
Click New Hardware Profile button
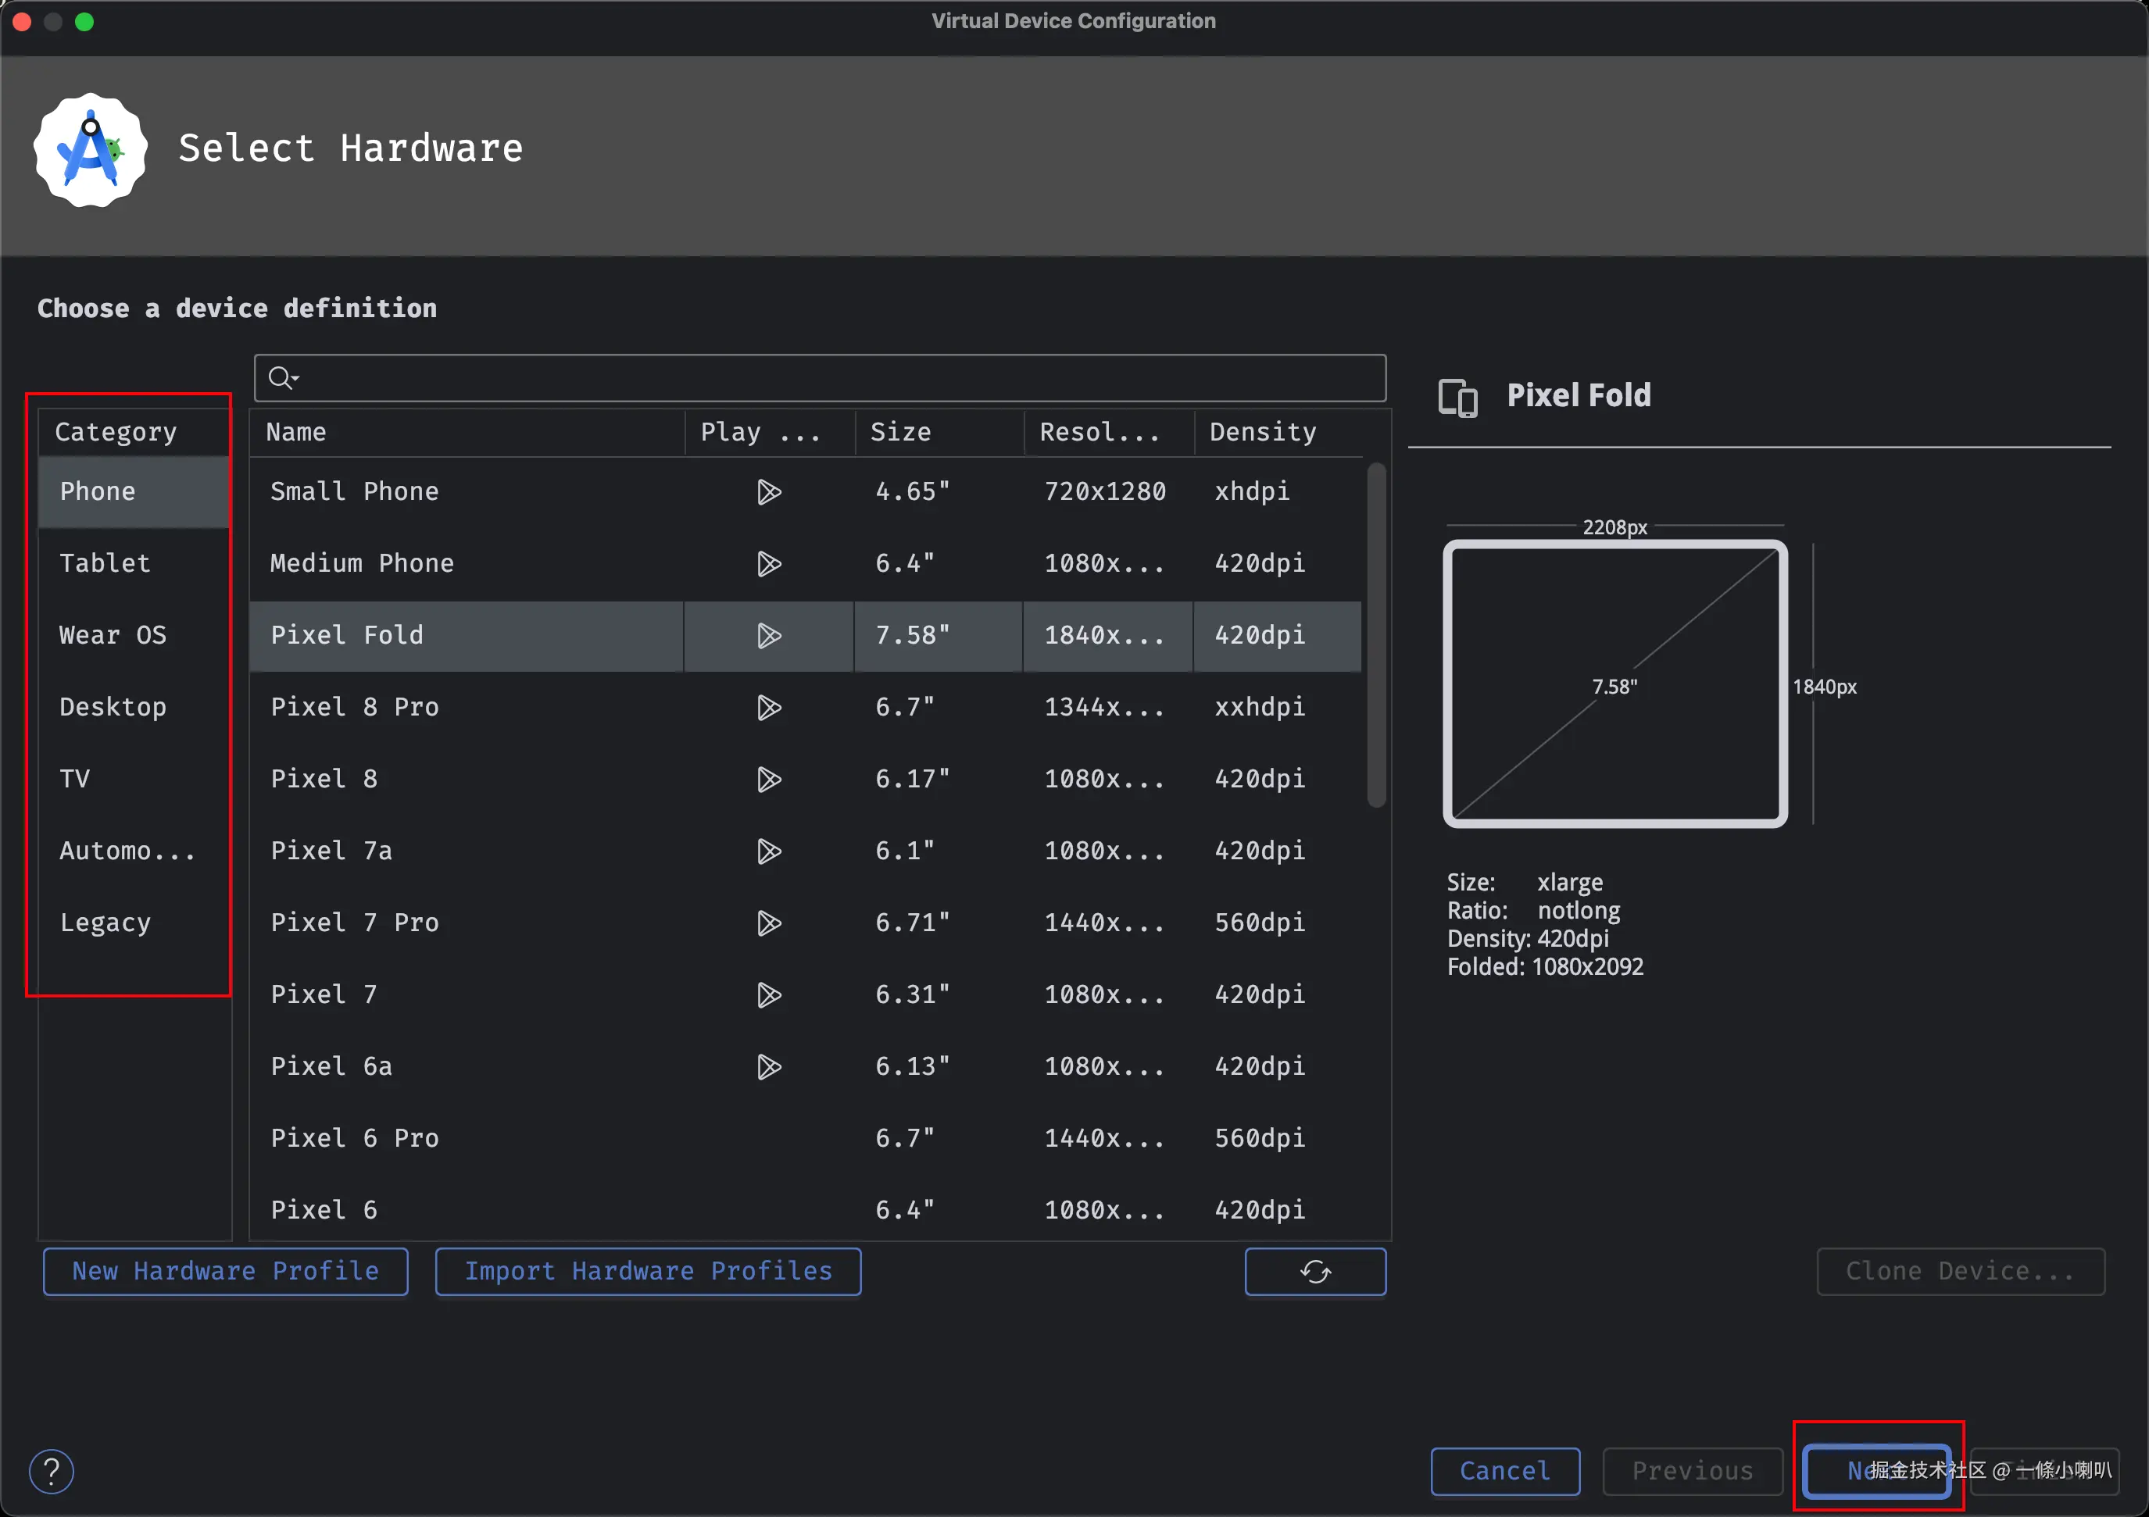click(226, 1271)
